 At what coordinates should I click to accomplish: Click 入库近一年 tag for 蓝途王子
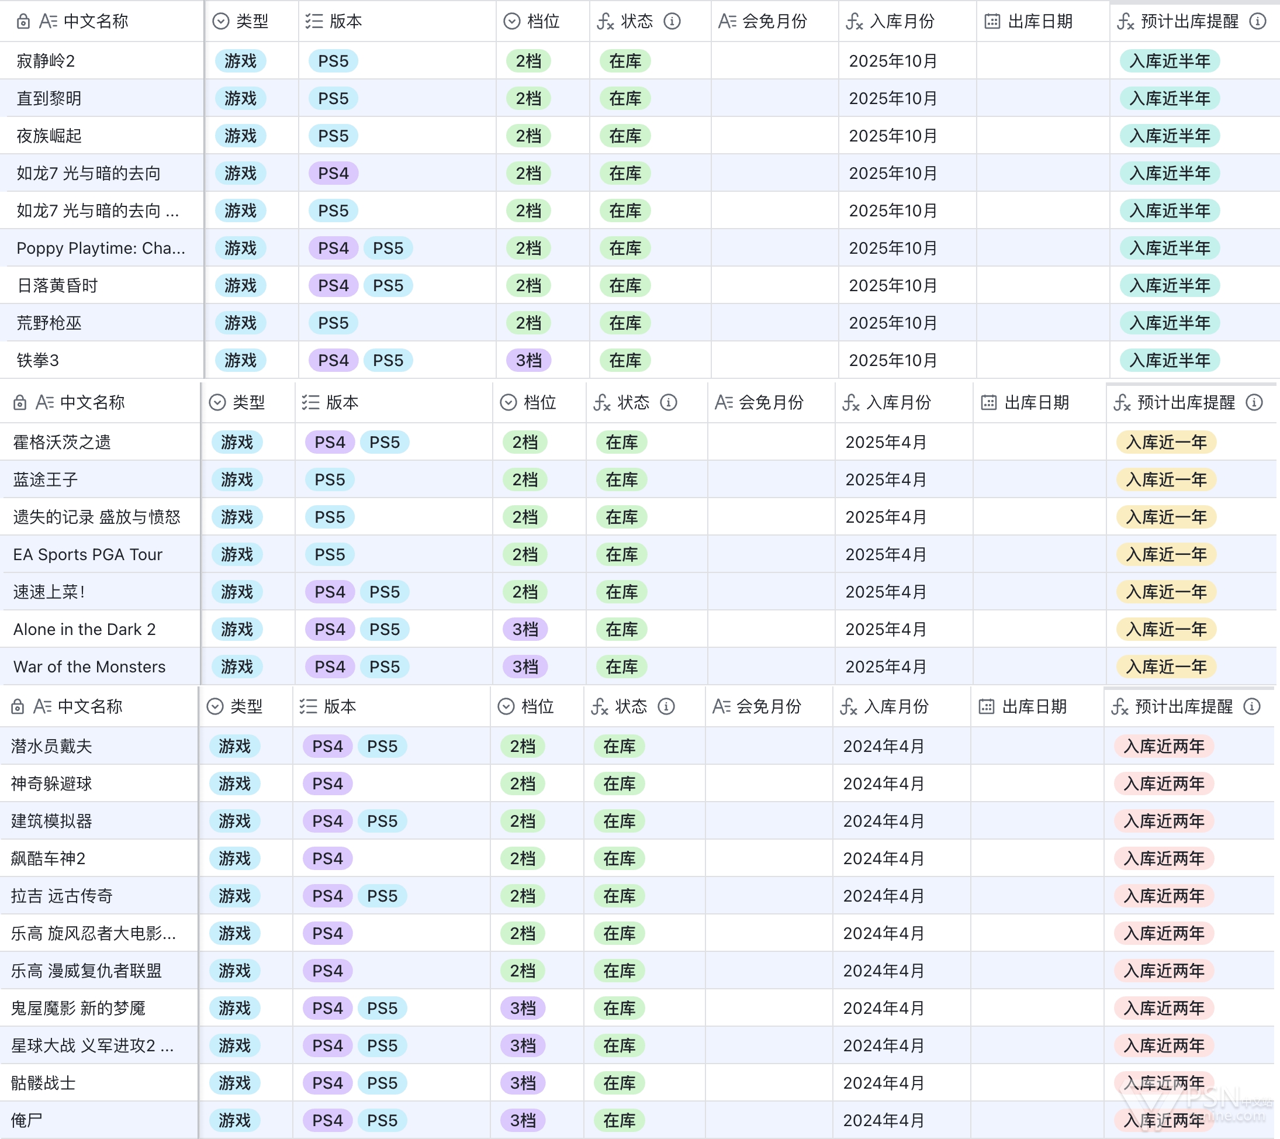point(1165,480)
